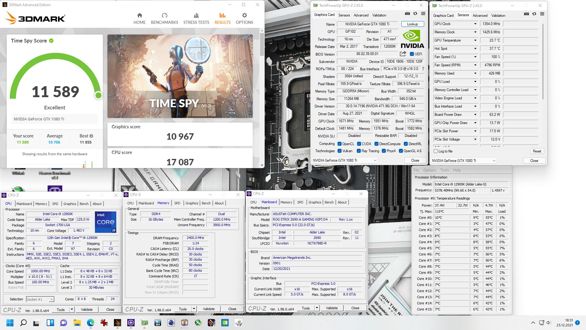Expand the PCIe Slot Voltage sensor dropdown
Image resolution: width=586 pixels, height=330 pixels.
tap(475, 139)
